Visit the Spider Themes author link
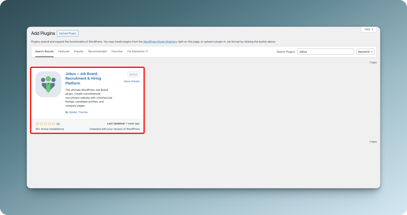 point(78,112)
